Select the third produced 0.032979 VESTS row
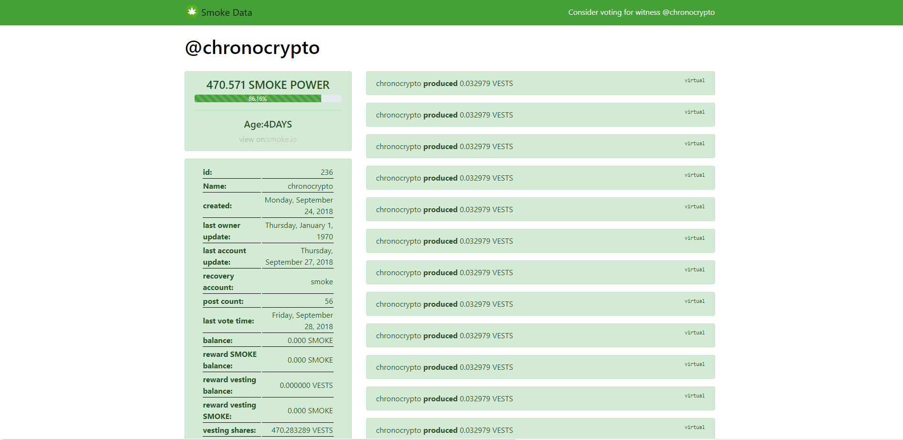This screenshot has width=903, height=440. point(540,146)
